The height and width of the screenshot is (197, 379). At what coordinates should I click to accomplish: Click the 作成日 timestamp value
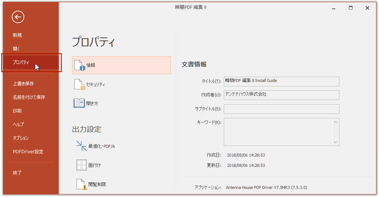[246, 155]
